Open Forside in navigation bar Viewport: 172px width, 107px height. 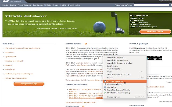(5, 5)
